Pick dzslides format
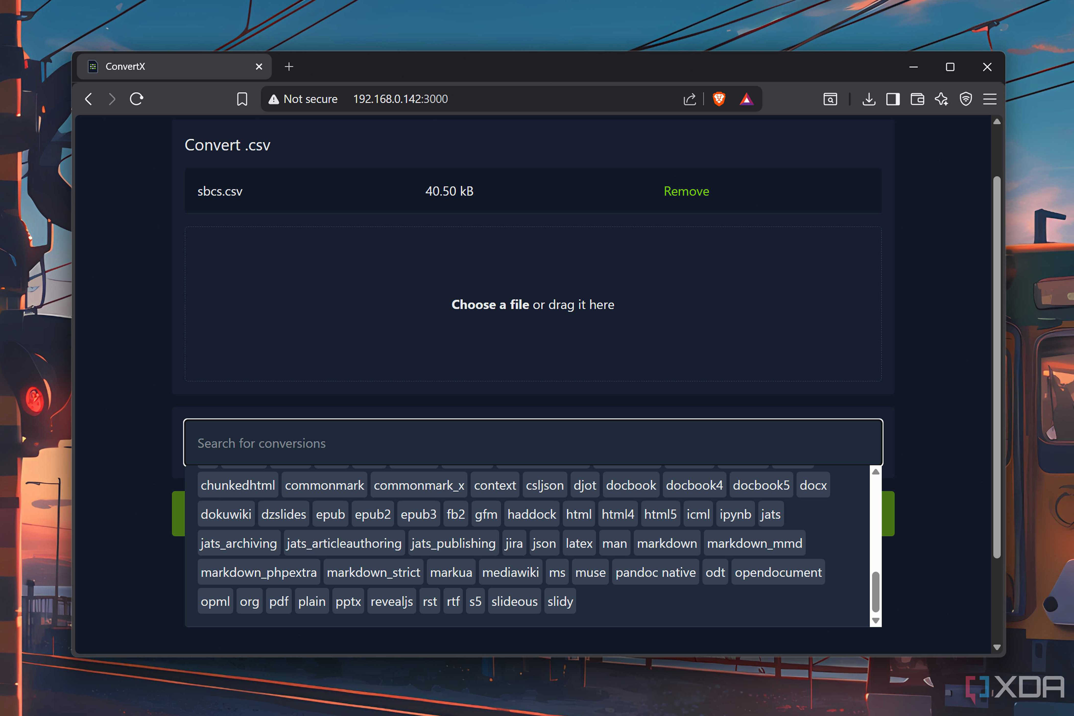The width and height of the screenshot is (1074, 716). [x=284, y=514]
